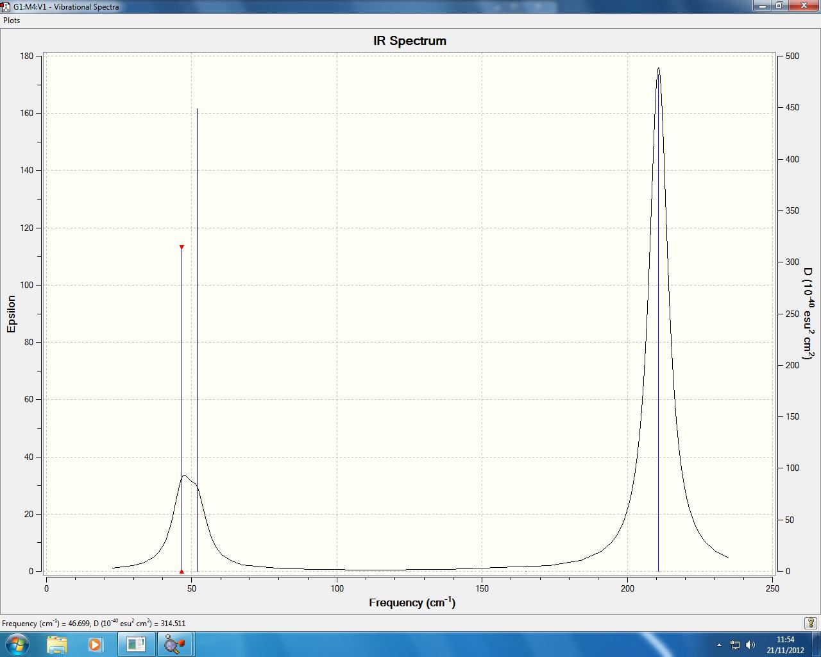The image size is (821, 657).
Task: Click the status bar frequency readout
Action: pos(94,623)
